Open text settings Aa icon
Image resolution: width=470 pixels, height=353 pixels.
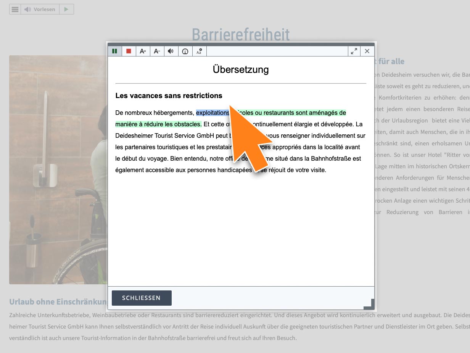[199, 51]
